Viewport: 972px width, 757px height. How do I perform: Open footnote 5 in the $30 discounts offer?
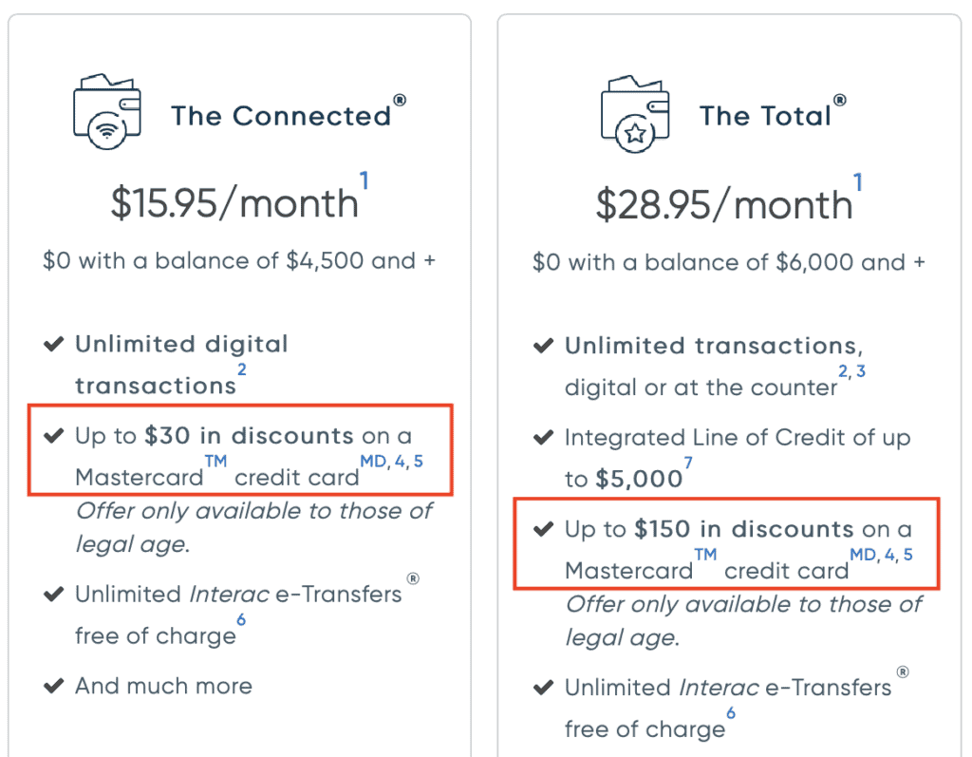419,462
